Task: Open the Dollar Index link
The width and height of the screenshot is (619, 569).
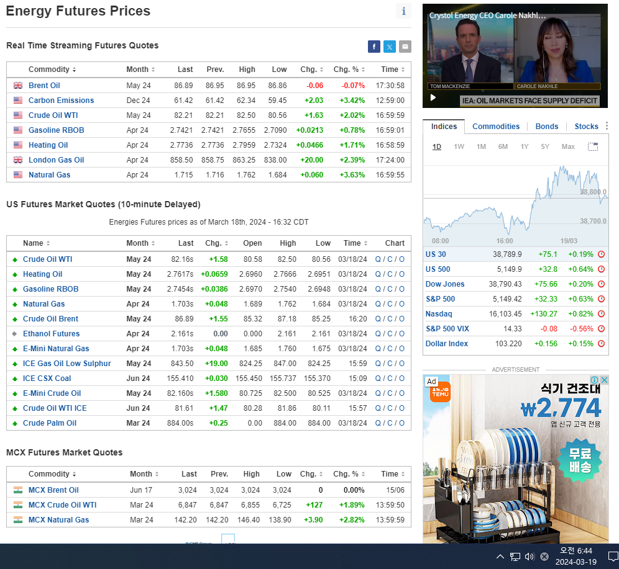Action: coord(446,344)
